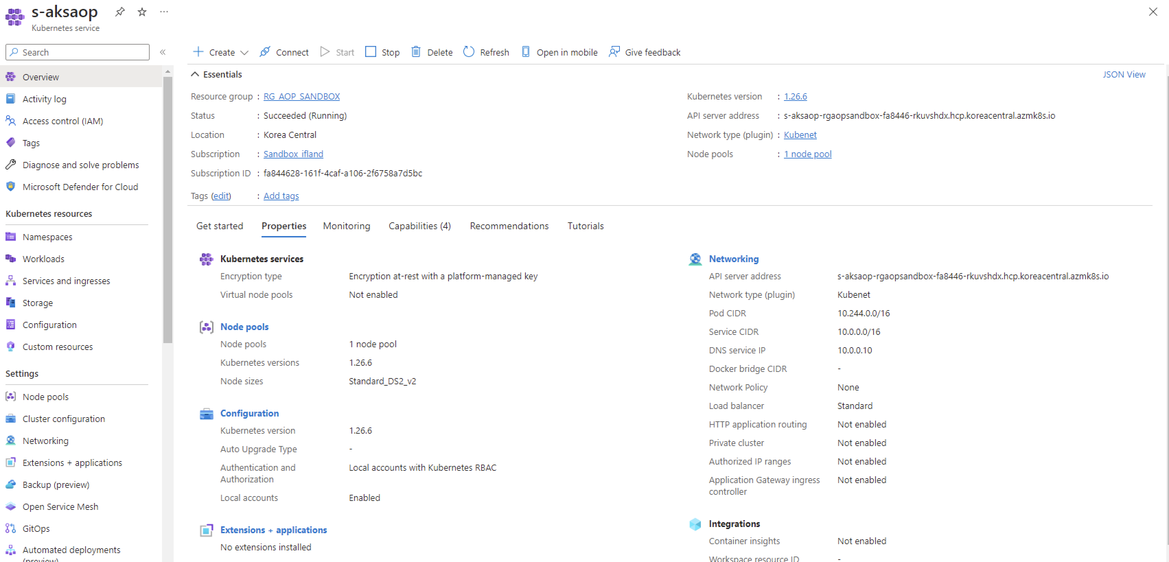Screen dimensions: 1169x562
Task: Open the Sandbox_ifland subscription link
Action: point(293,154)
